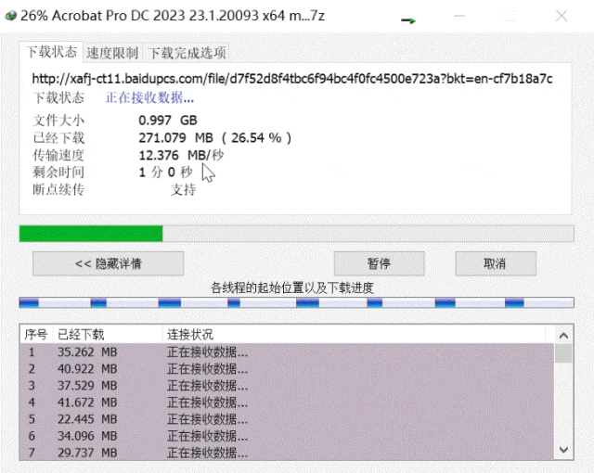This screenshot has width=594, height=473.
Task: Pause the download with 暂停 button
Action: [379, 263]
